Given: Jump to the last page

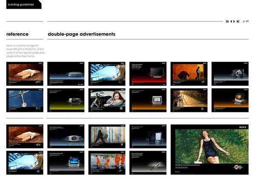Looking at the screenshot, I should pyautogui.click(x=238, y=22).
